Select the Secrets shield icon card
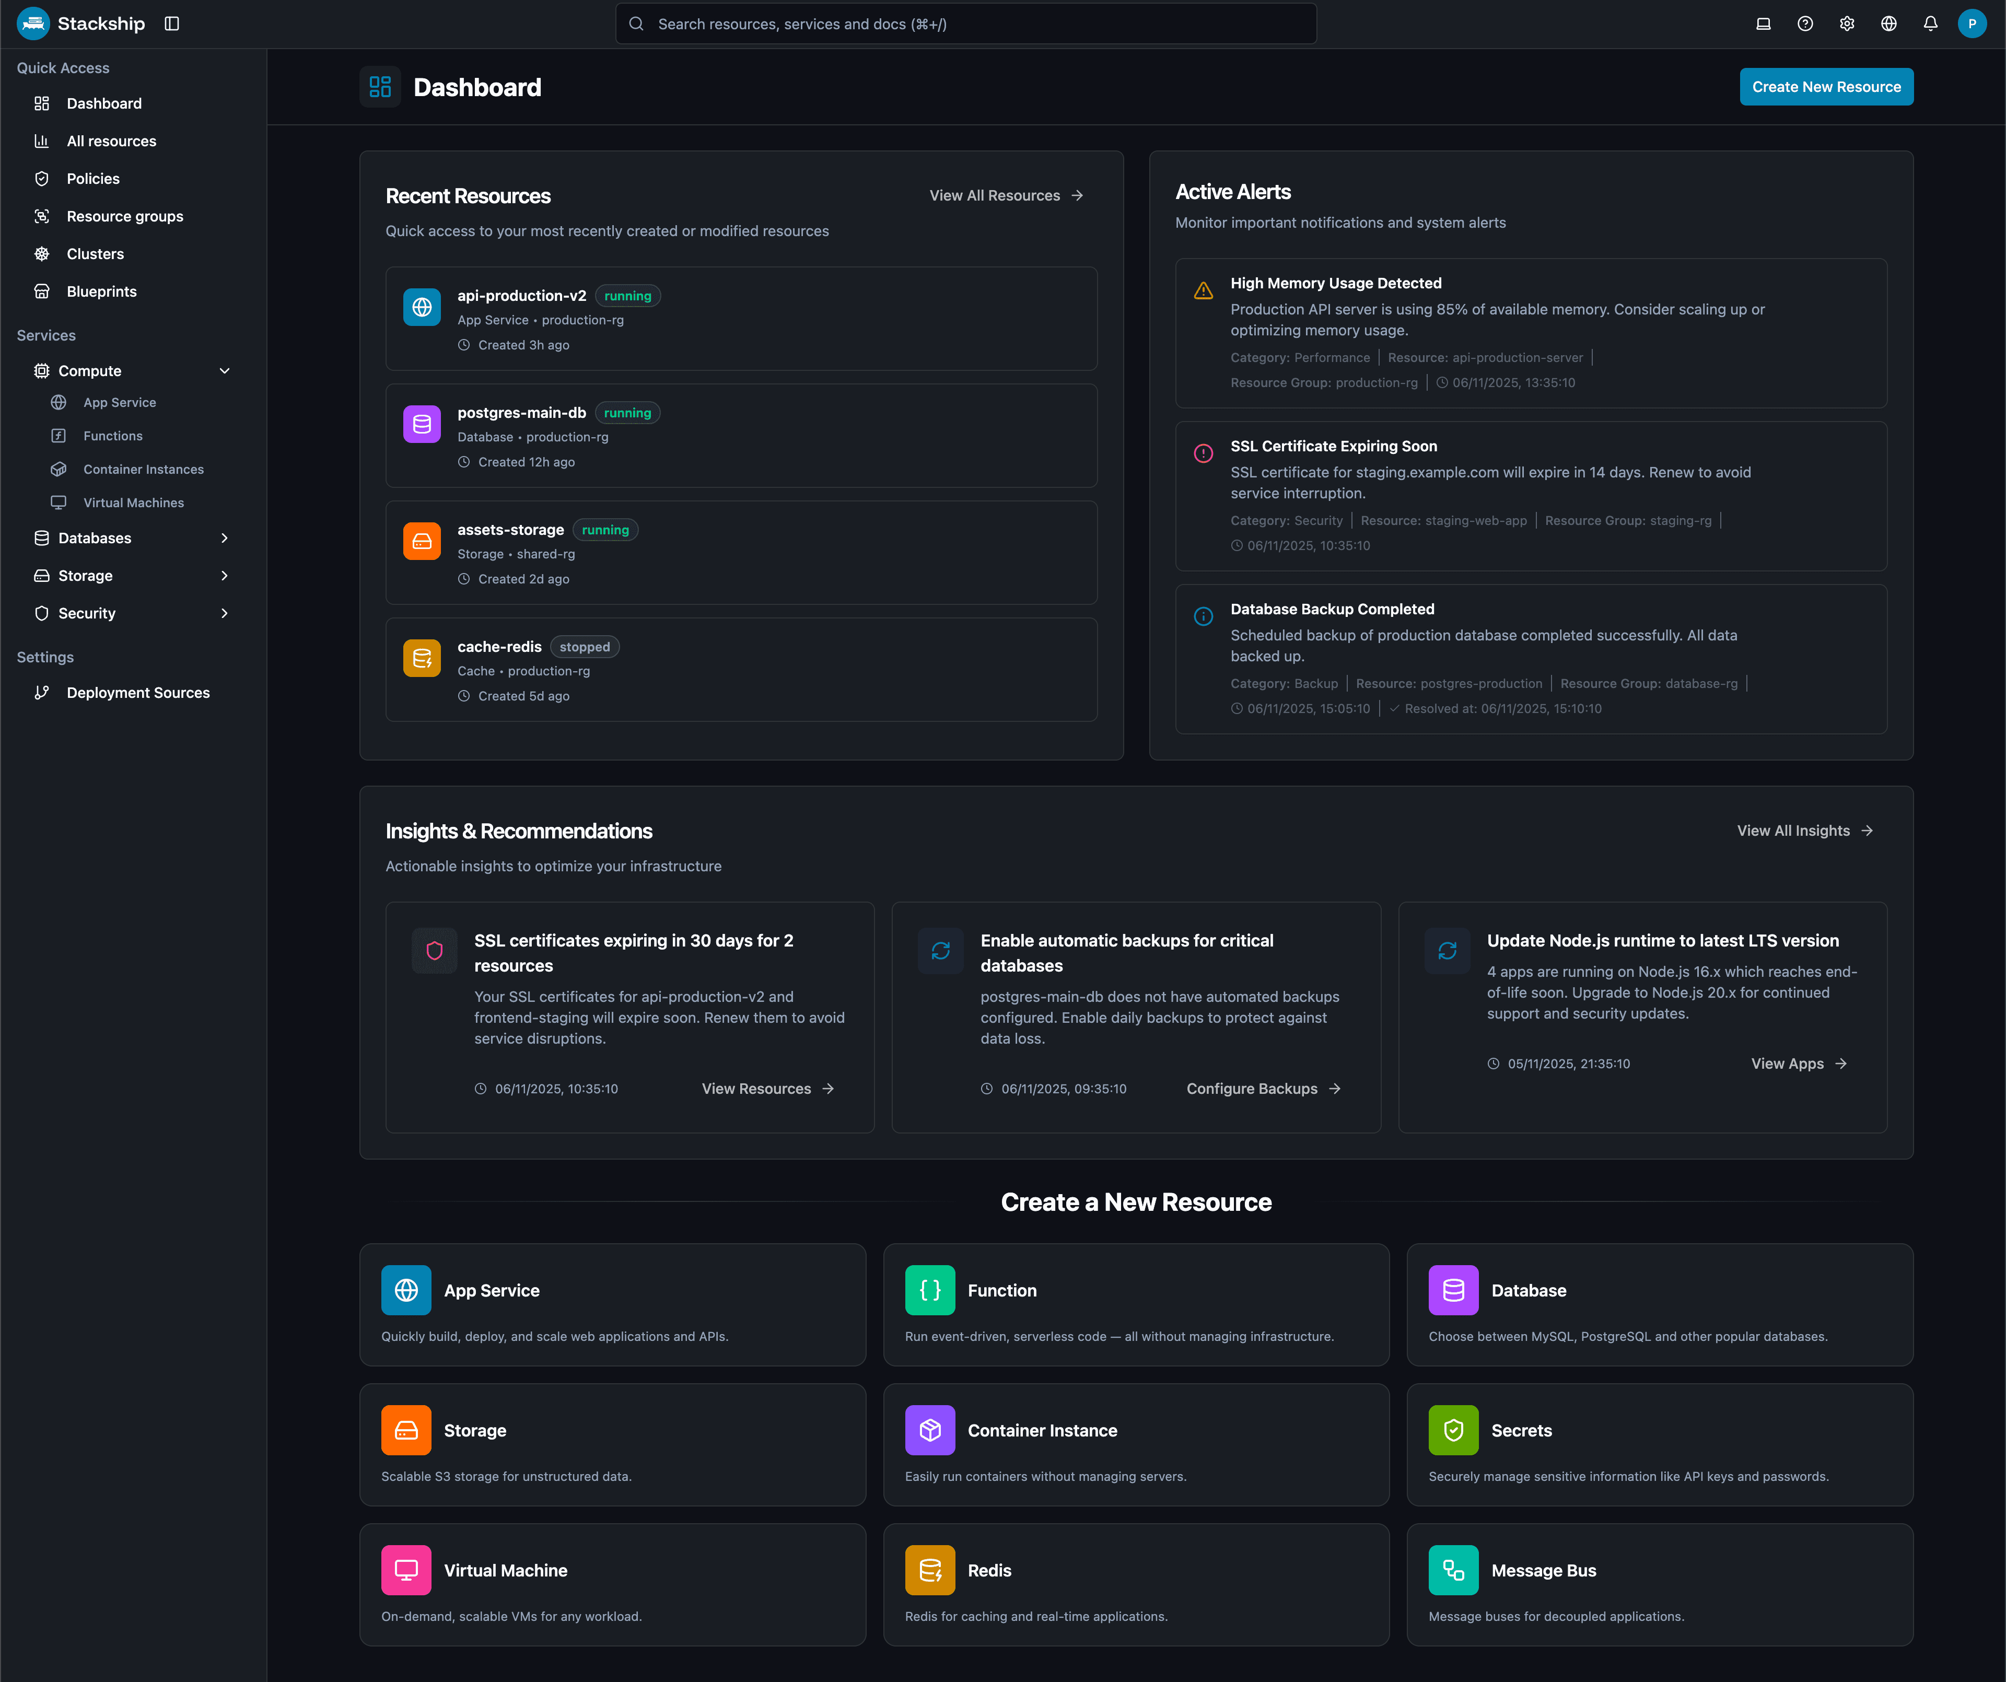This screenshot has width=2006, height=1682. click(x=1453, y=1430)
